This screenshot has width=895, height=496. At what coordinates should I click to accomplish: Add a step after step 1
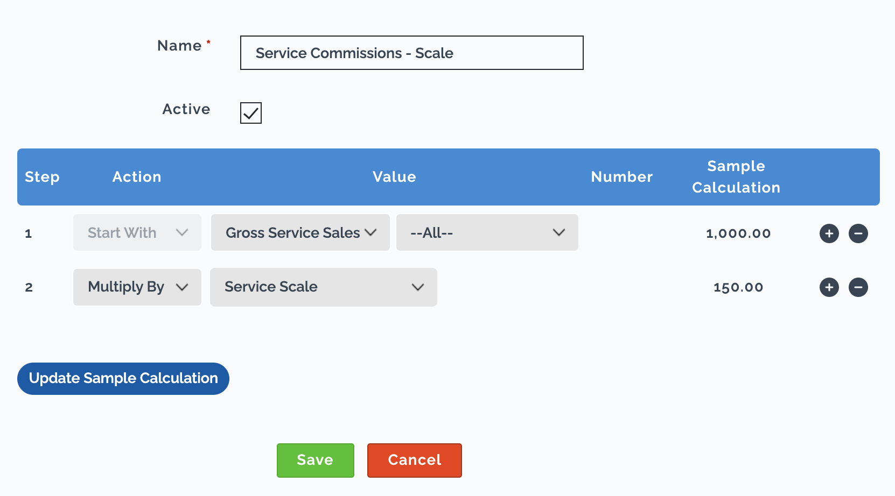(x=829, y=233)
